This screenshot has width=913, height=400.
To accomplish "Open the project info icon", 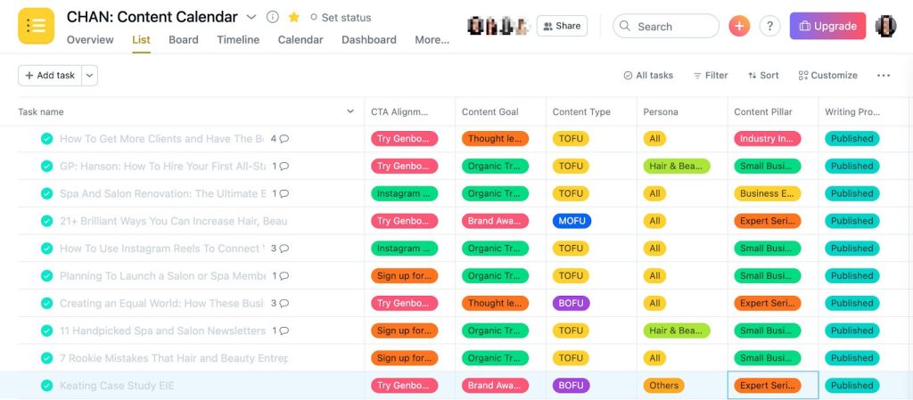I will point(273,17).
